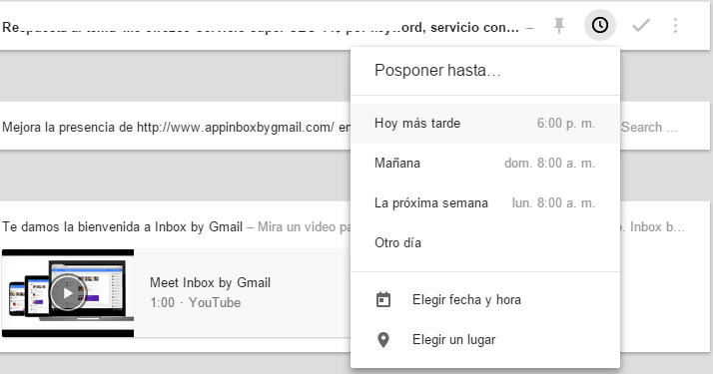Open the three-dot more options menu
The height and width of the screenshot is (374, 713).
[675, 25]
